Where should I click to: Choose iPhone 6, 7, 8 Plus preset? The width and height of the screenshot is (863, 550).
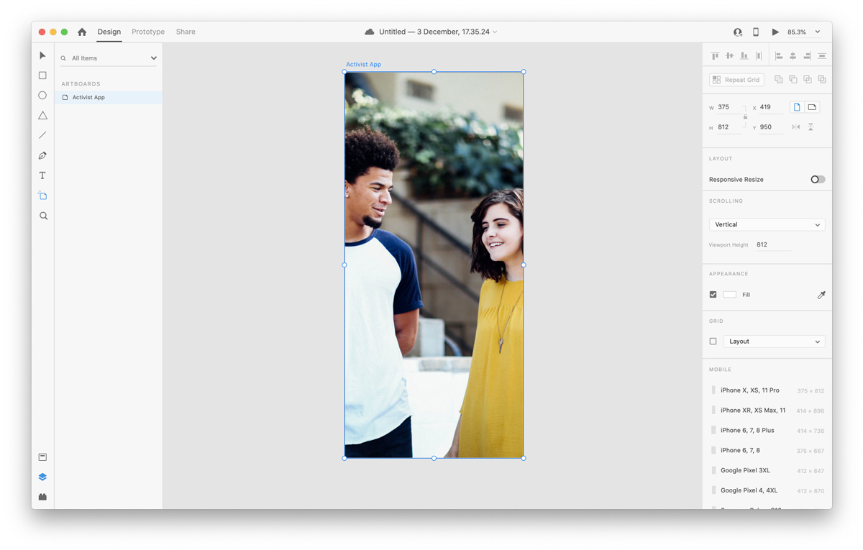pyautogui.click(x=747, y=431)
